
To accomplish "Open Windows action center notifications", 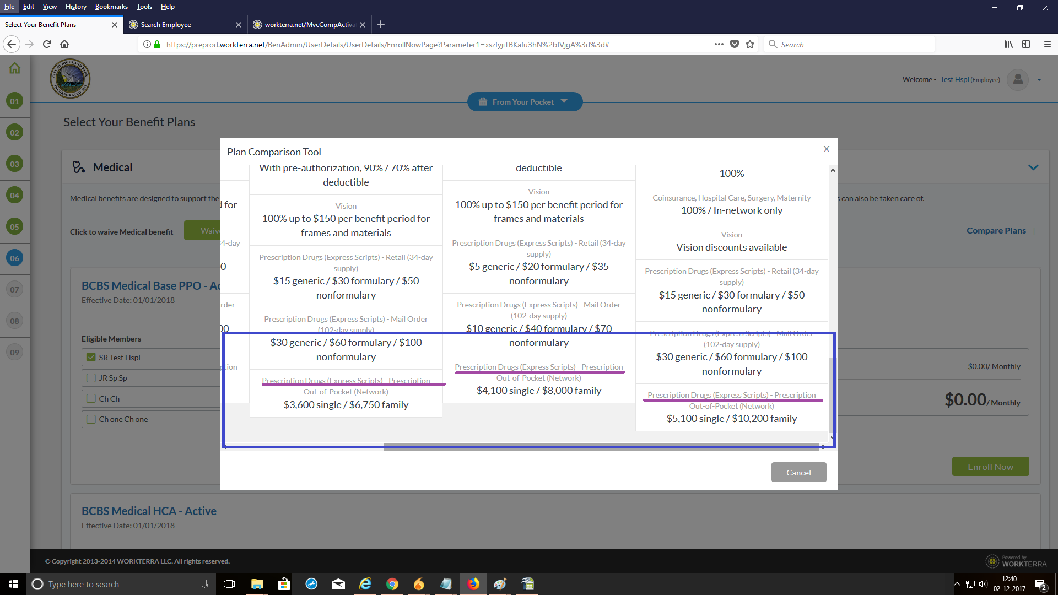I will click(1040, 584).
